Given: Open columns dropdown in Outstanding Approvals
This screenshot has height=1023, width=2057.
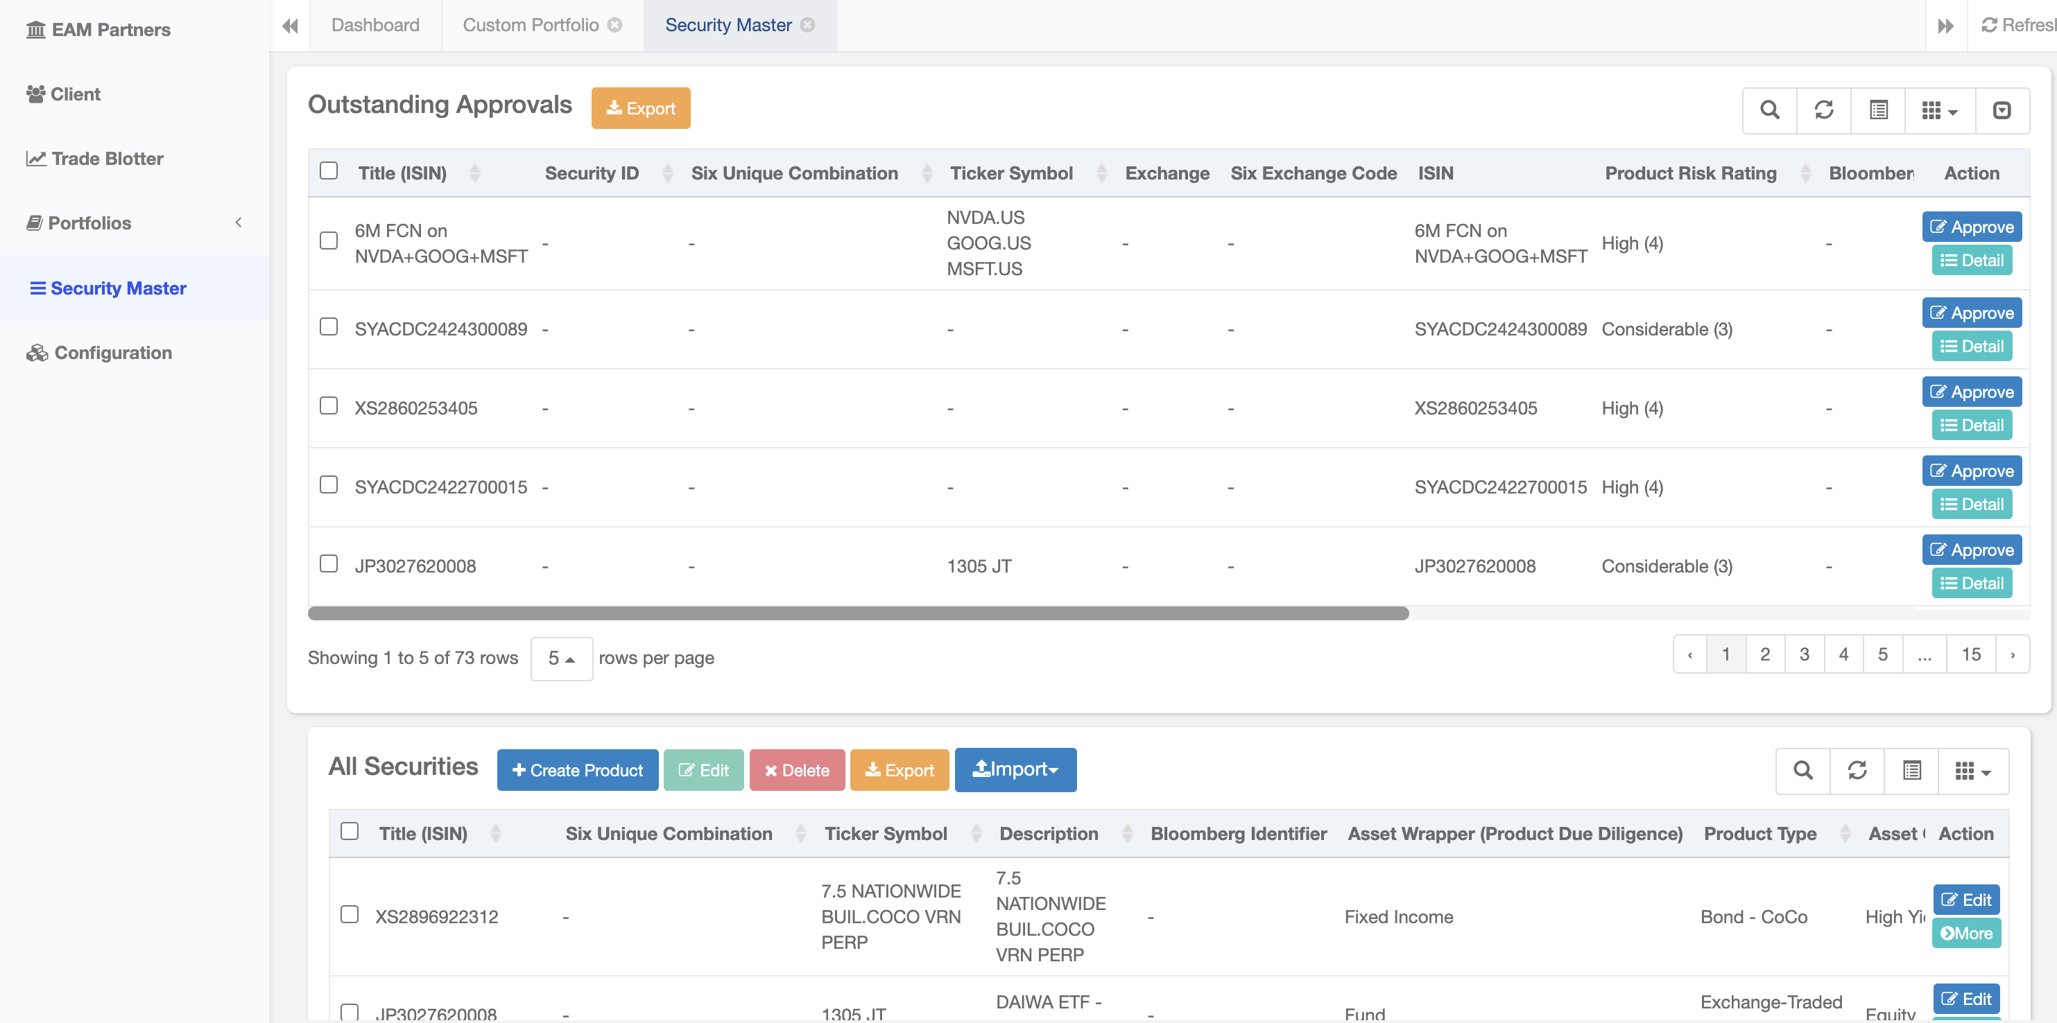Looking at the screenshot, I should 1939,110.
